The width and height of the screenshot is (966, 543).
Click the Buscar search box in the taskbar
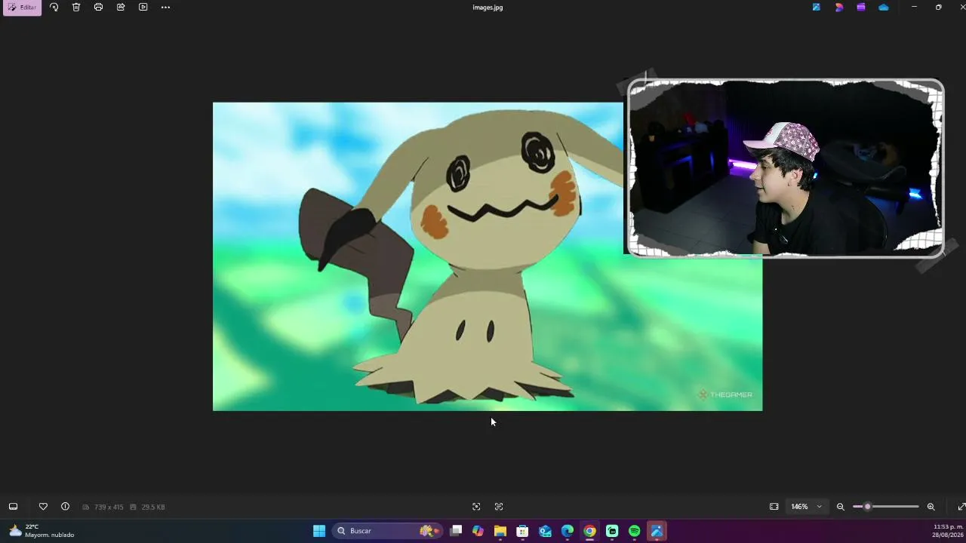(x=387, y=531)
